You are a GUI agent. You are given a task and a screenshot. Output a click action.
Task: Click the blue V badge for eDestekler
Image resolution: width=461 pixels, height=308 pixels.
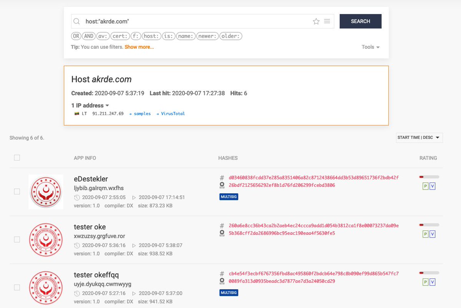point(433,186)
